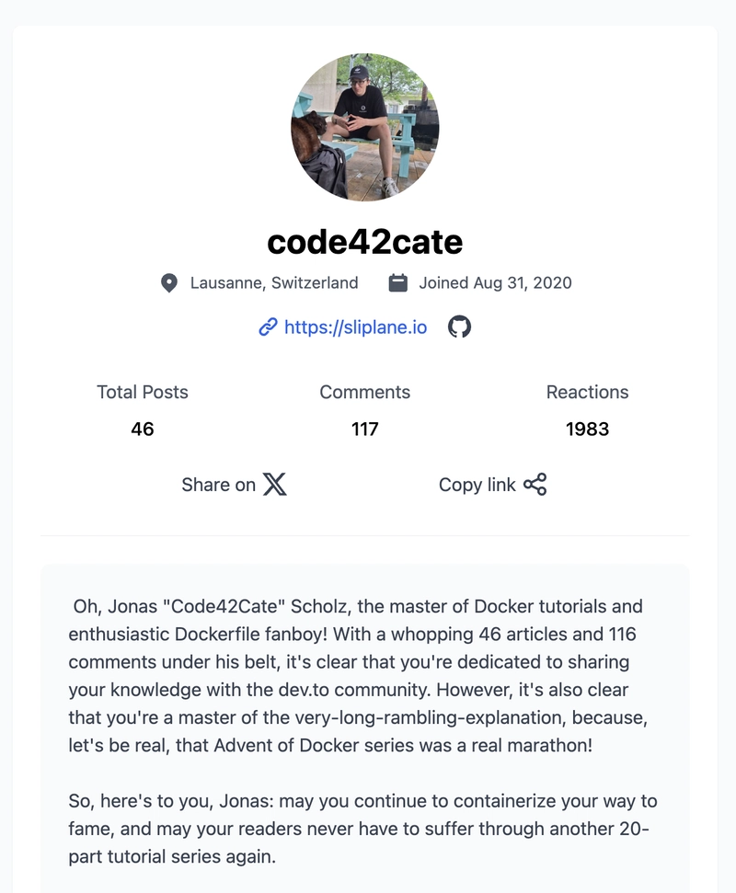
Task: Click the "Joined Aug 31, 2020" text
Action: 495,282
